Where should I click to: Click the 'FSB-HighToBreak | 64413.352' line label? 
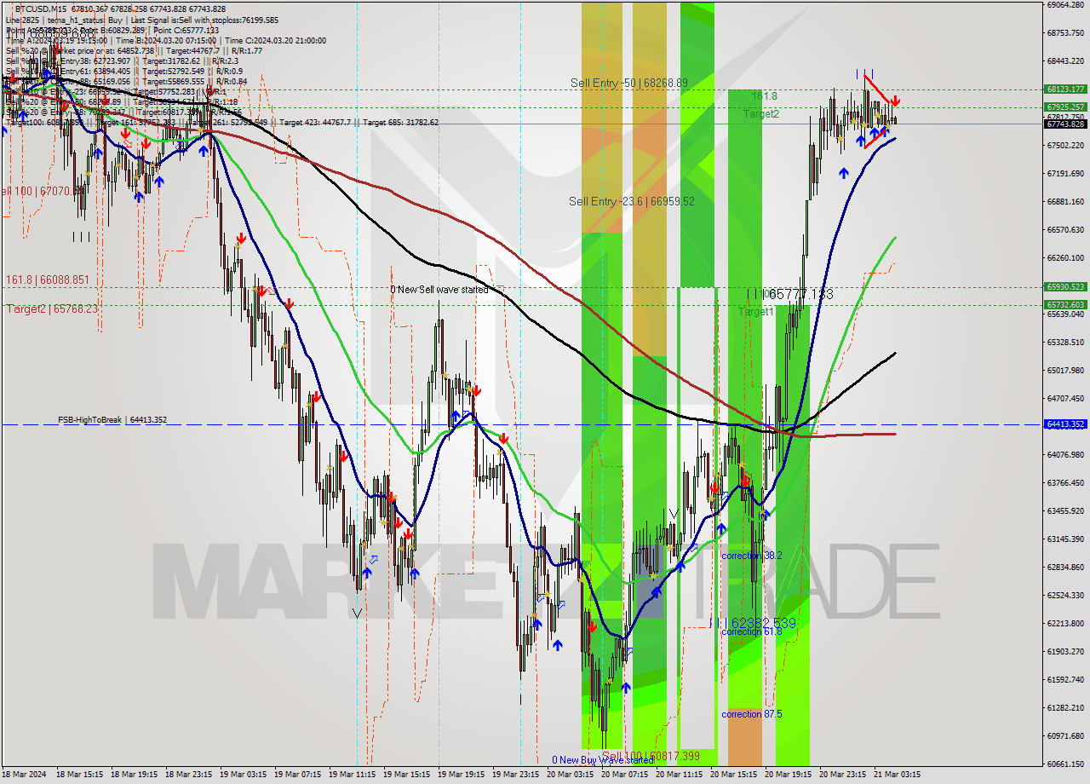[x=112, y=419]
